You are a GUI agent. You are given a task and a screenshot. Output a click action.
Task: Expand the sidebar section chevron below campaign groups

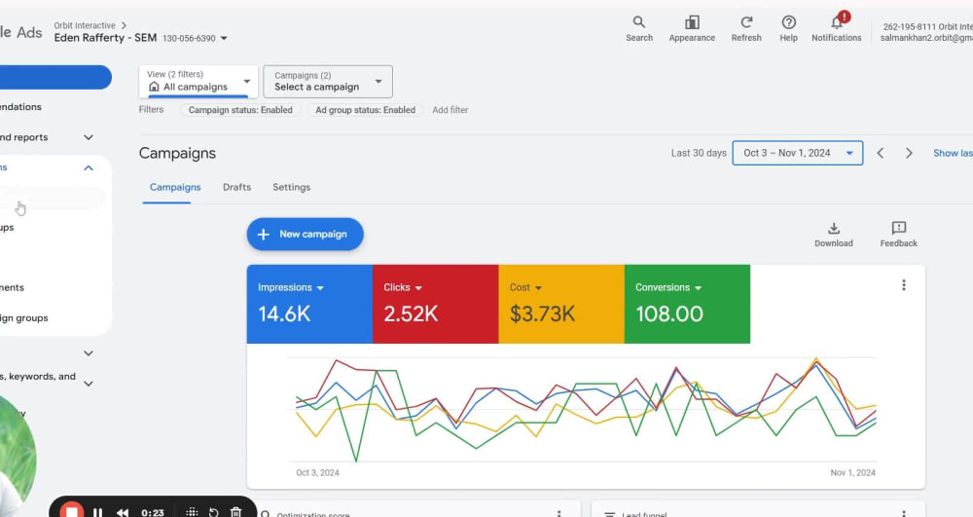(x=89, y=353)
